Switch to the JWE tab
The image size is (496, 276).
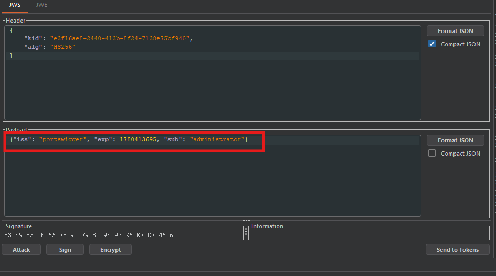point(41,5)
